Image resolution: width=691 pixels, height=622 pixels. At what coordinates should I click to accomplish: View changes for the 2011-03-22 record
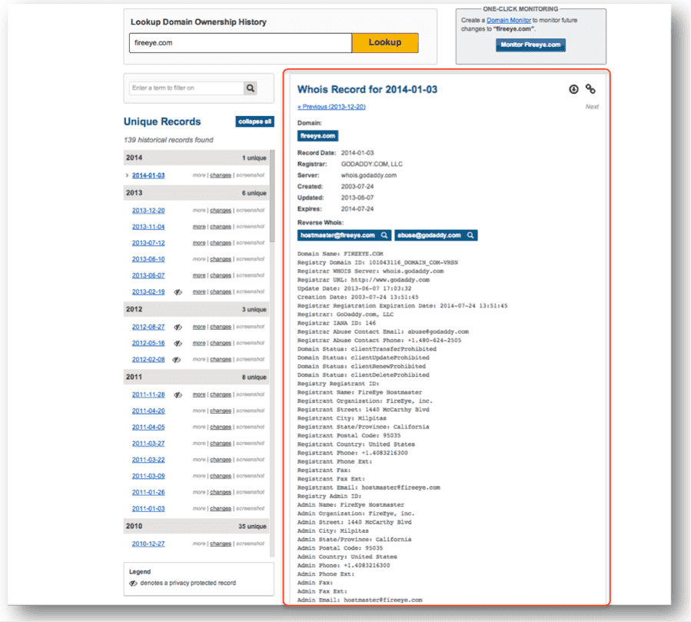(x=221, y=460)
